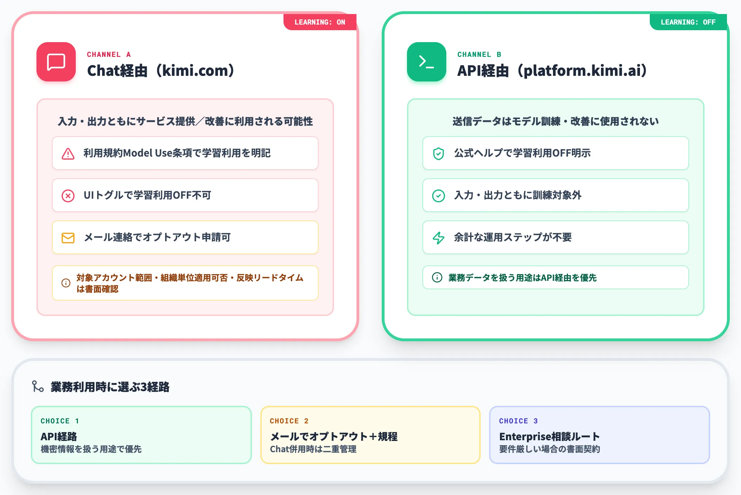Click the 業務利用時に選ぶ3経路 section title
The height and width of the screenshot is (495, 741).
pyautogui.click(x=110, y=387)
